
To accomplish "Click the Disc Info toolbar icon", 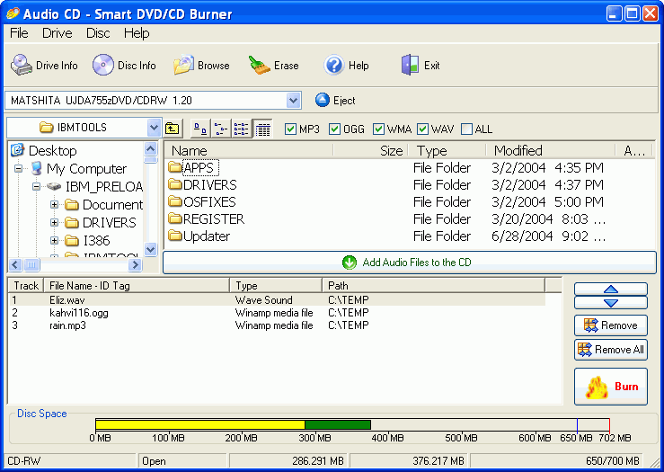I will click(x=124, y=66).
